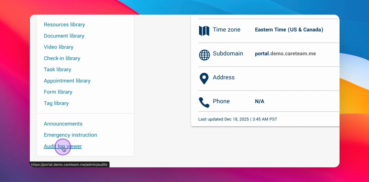Click the Subdomain label
The width and height of the screenshot is (369, 182).
coord(228,53)
